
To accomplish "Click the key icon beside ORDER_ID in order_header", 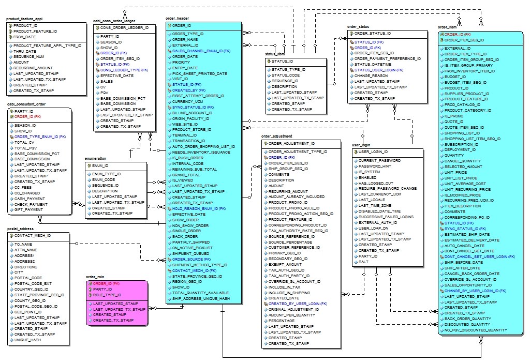I will coord(169,25).
